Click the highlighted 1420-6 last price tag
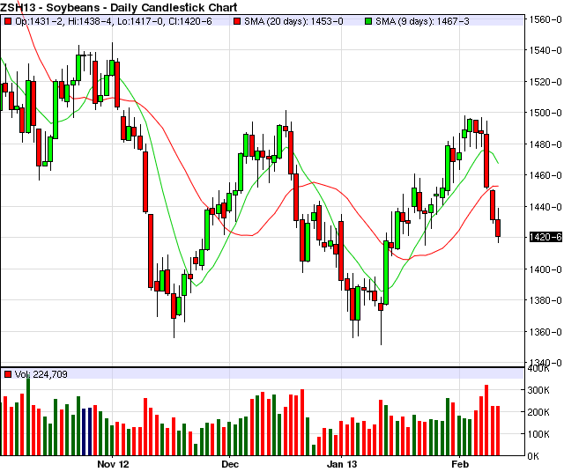This screenshot has height=472, width=564. click(545, 237)
